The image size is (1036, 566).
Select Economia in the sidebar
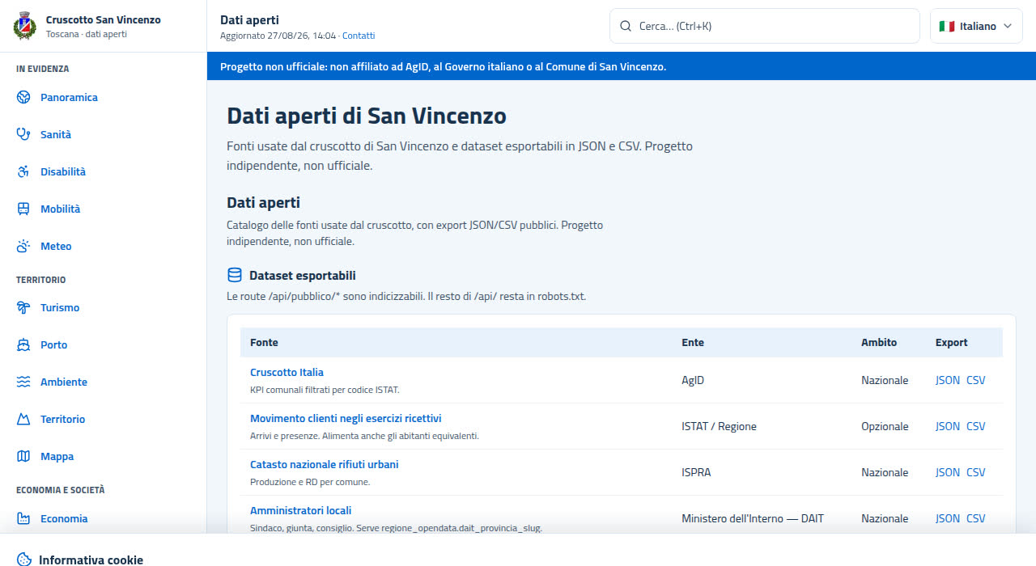pyautogui.click(x=64, y=518)
